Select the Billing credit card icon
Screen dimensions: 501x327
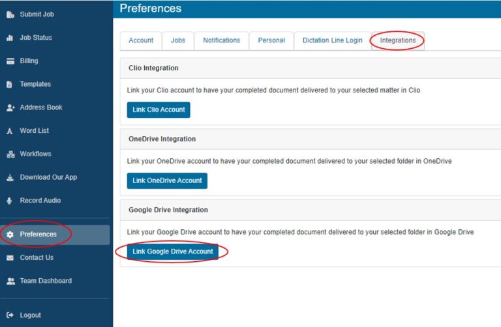click(x=10, y=61)
